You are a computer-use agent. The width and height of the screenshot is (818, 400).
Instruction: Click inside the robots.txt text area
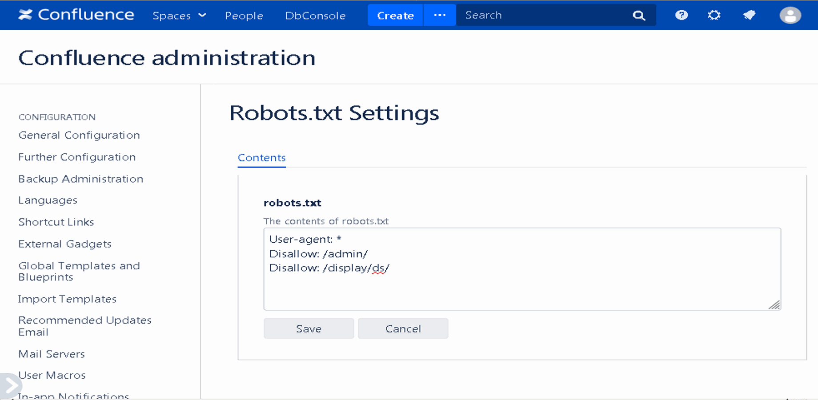click(x=522, y=269)
